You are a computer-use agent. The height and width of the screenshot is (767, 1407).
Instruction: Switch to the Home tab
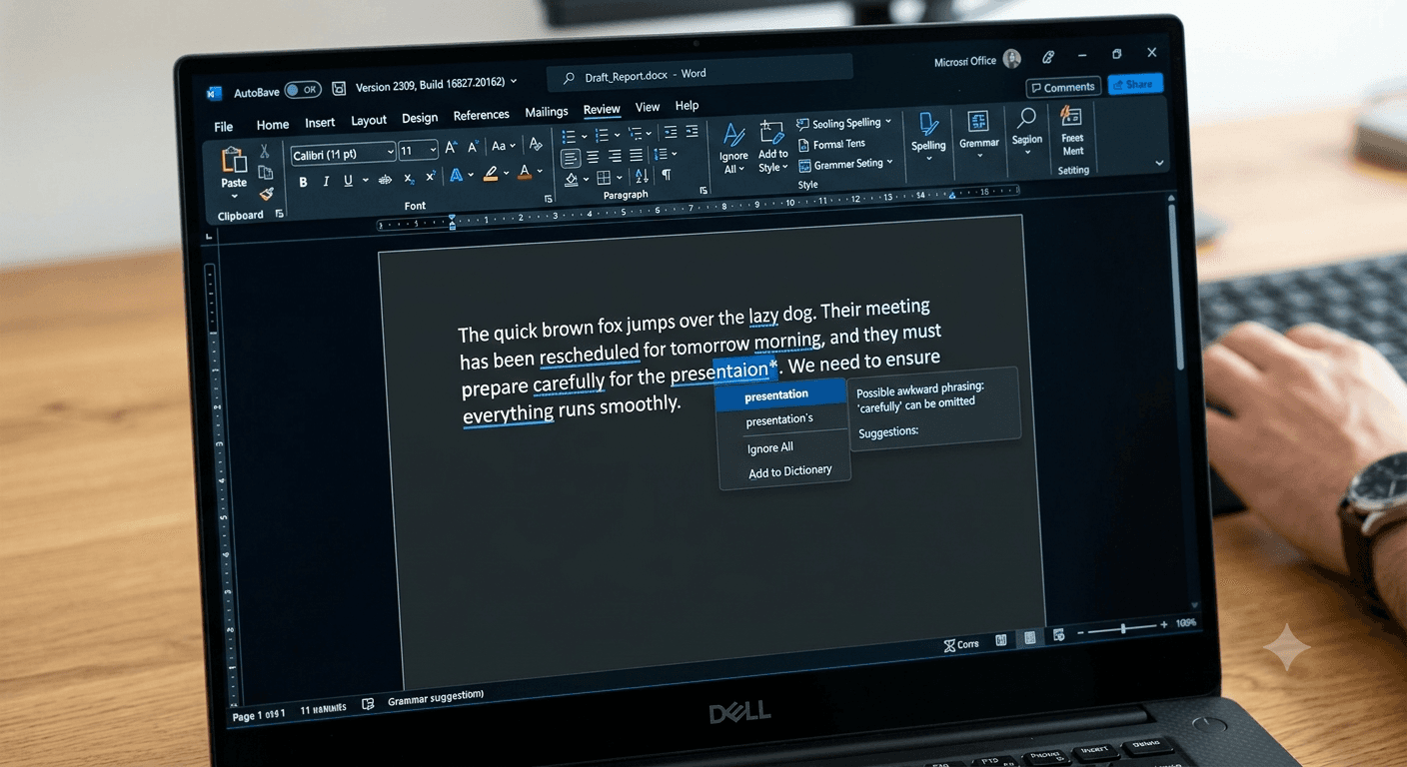click(272, 125)
